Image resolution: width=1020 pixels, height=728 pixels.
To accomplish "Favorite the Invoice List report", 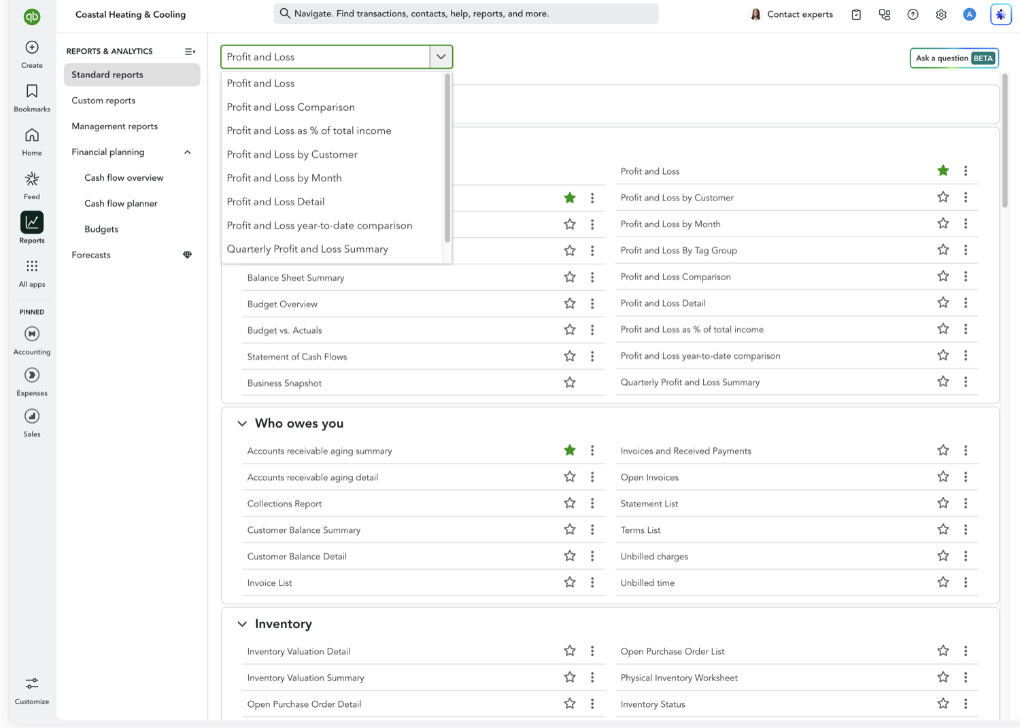I will (570, 583).
